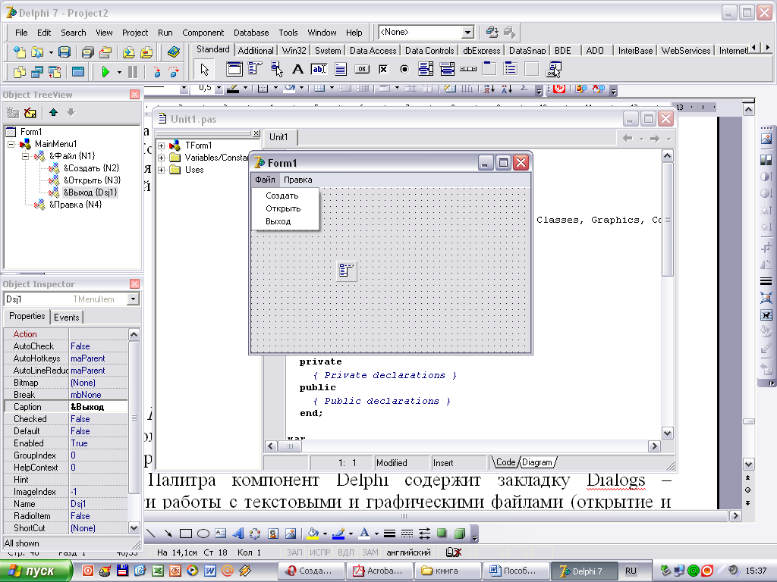Select the arrow pointer in component palette
This screenshot has height=582, width=777.
(x=205, y=69)
